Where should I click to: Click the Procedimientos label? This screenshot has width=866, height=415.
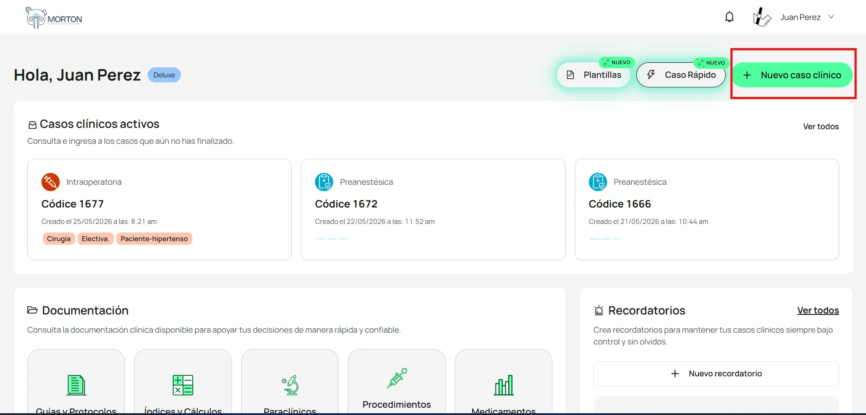(x=397, y=405)
